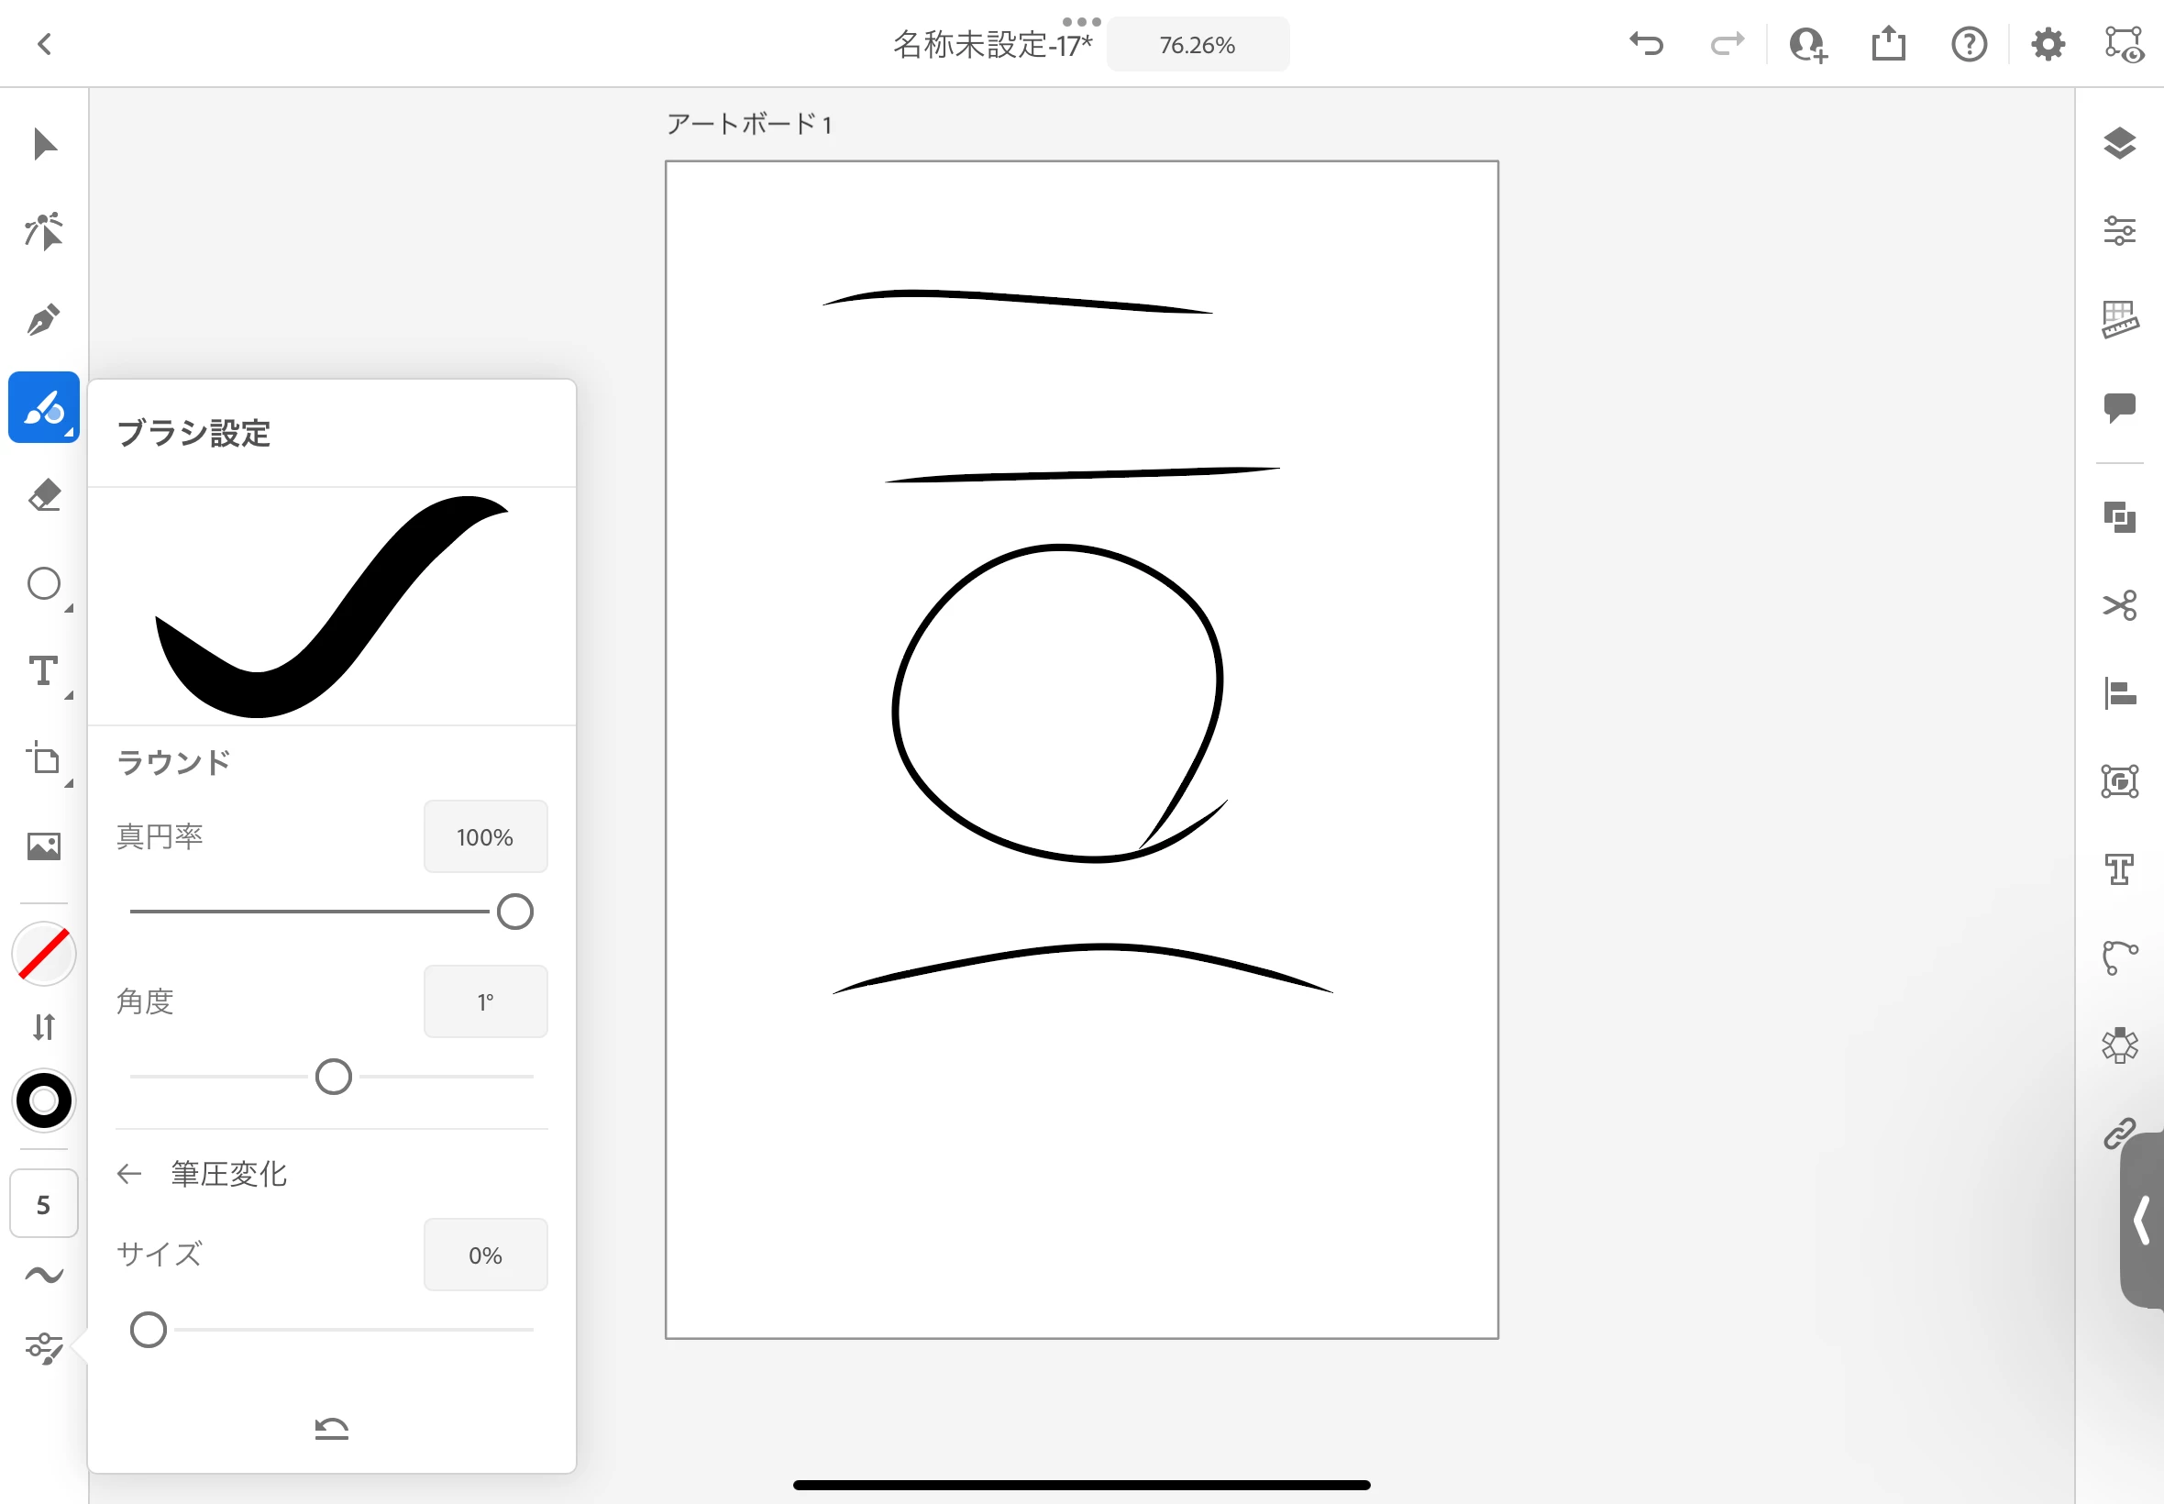Image resolution: width=2164 pixels, height=1504 pixels.
Task: Open the Scissors cut tools panel
Action: point(2119,605)
